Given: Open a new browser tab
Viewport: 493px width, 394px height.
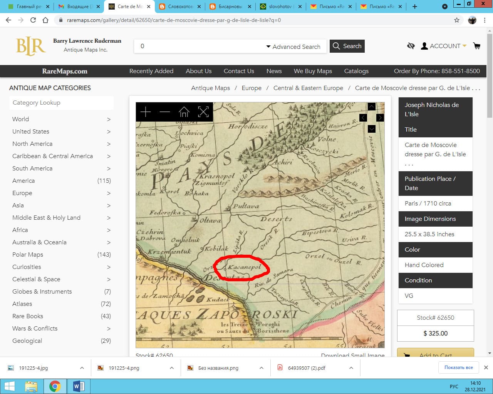Looking at the screenshot, I should tap(415, 7).
